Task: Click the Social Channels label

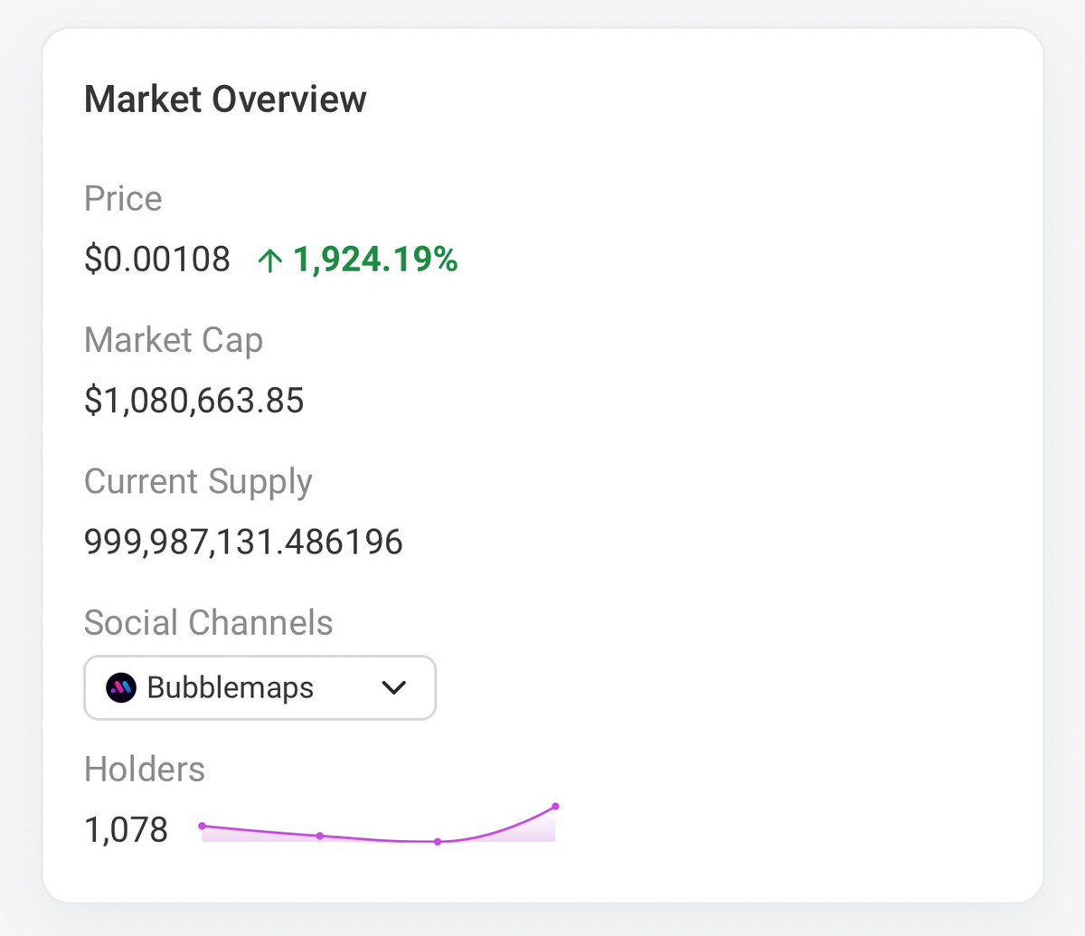Action: (208, 623)
